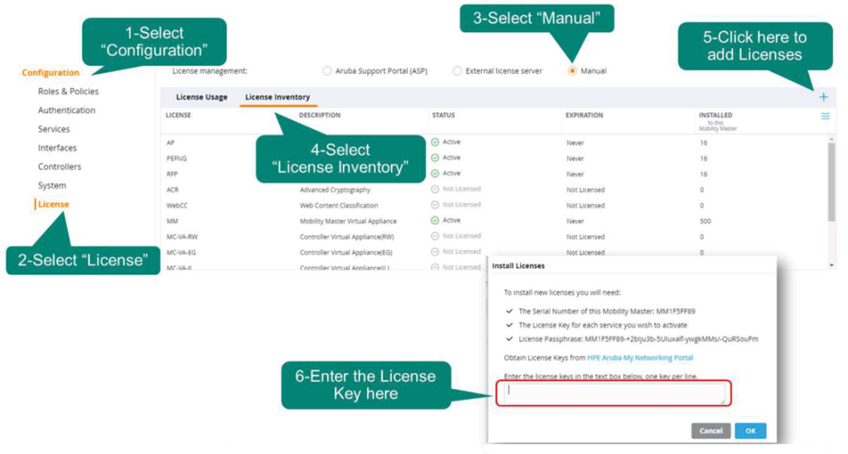Screen dimensions: 848x454
Task: Switch to the License Inventory tab
Action: tap(277, 98)
